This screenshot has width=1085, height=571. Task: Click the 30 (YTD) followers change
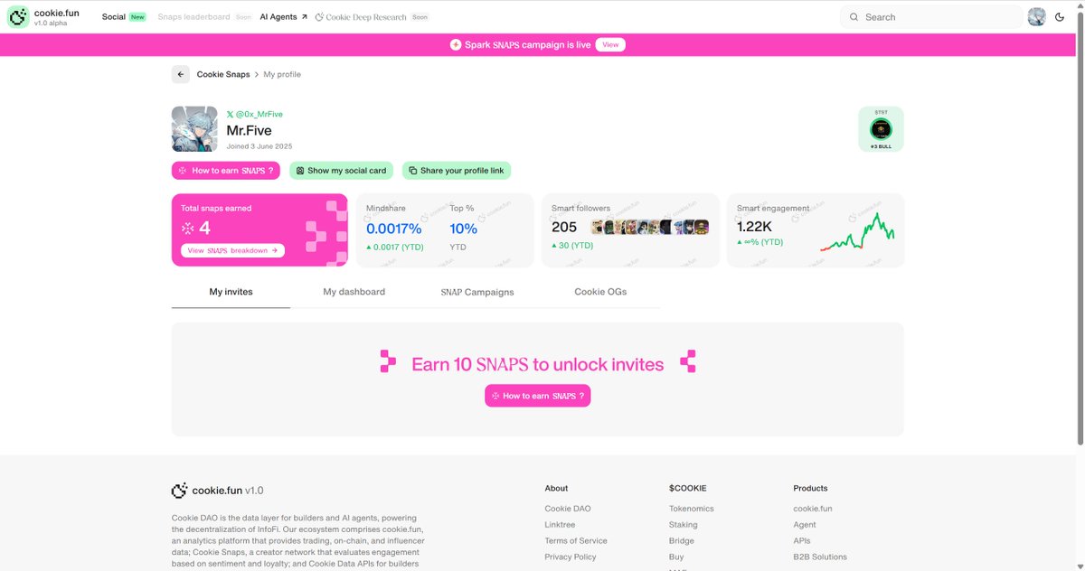click(572, 246)
